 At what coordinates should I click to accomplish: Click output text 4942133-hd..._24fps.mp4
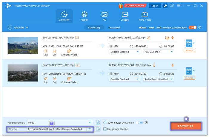click(132, 38)
